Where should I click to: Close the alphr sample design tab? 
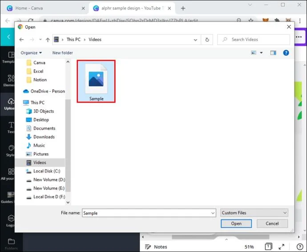pyautogui.click(x=170, y=8)
